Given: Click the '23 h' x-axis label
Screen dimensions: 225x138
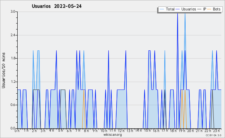Looking at the screenshot, I should pos(216,131).
